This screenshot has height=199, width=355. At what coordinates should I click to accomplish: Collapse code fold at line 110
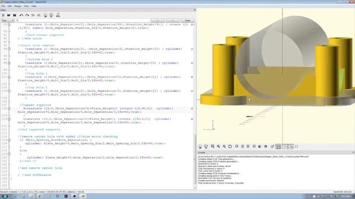coord(9,119)
